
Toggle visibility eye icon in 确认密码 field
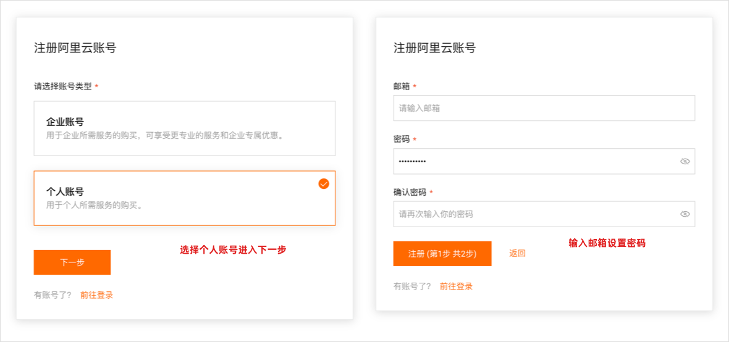(685, 214)
